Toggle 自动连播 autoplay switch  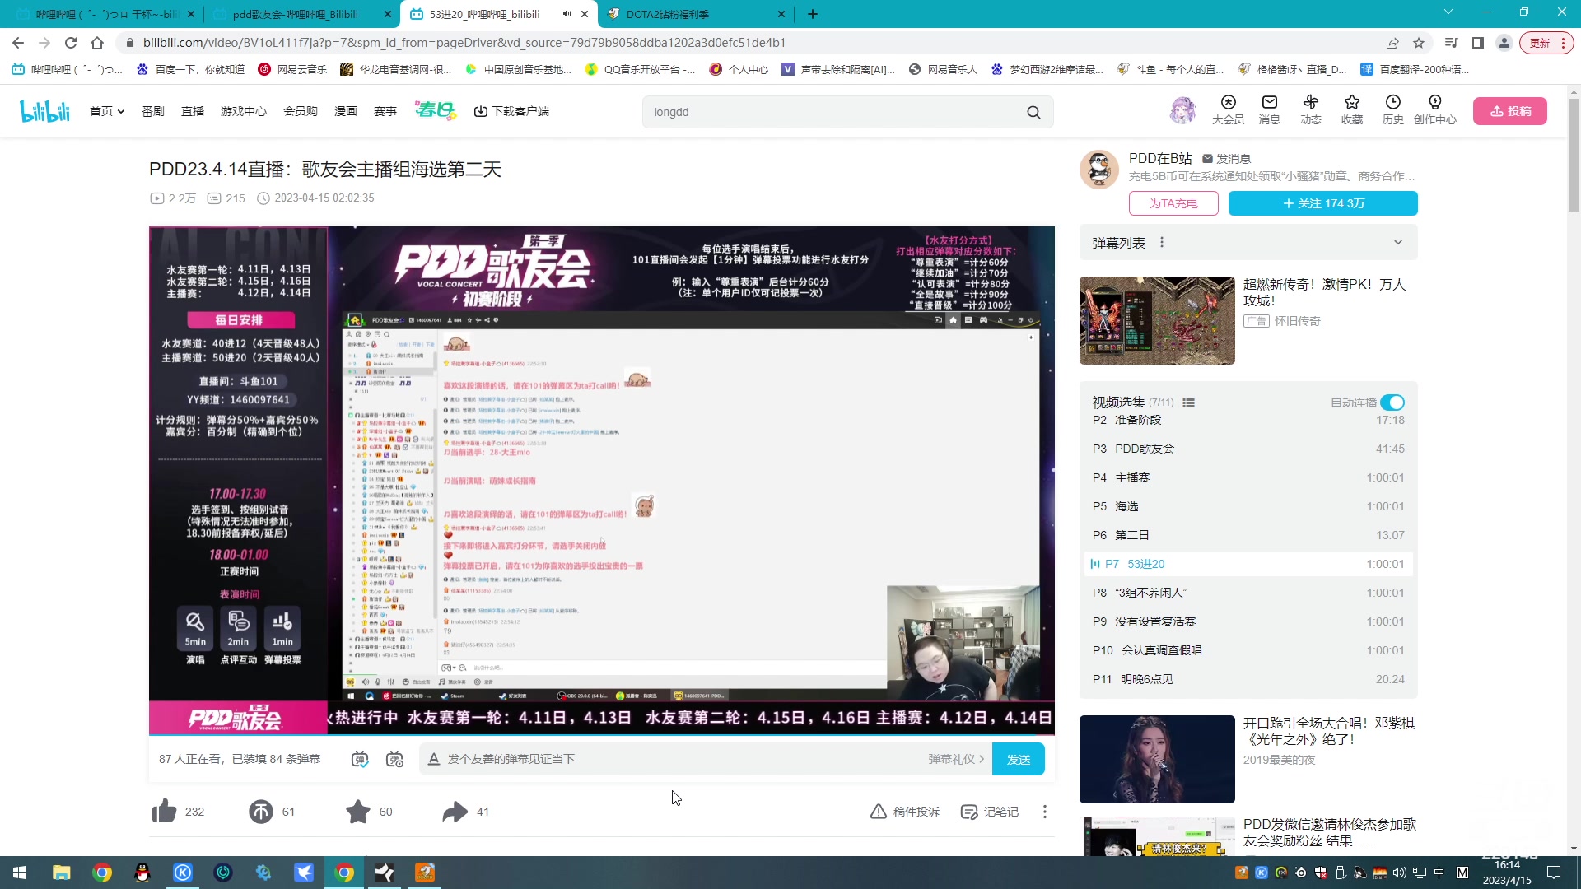click(1392, 403)
